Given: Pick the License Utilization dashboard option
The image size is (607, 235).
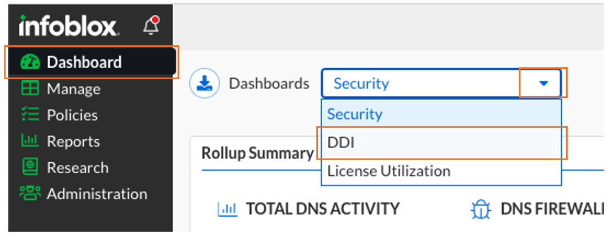Looking at the screenshot, I should point(388,171).
